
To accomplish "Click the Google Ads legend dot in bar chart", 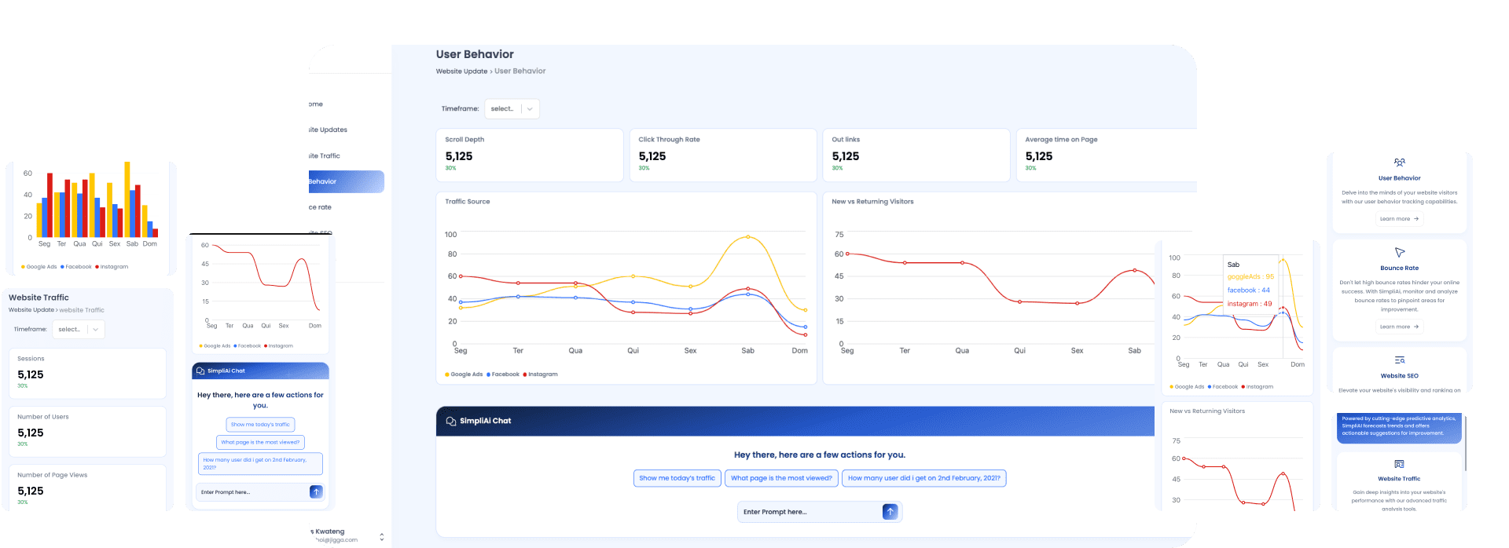I will [x=24, y=267].
